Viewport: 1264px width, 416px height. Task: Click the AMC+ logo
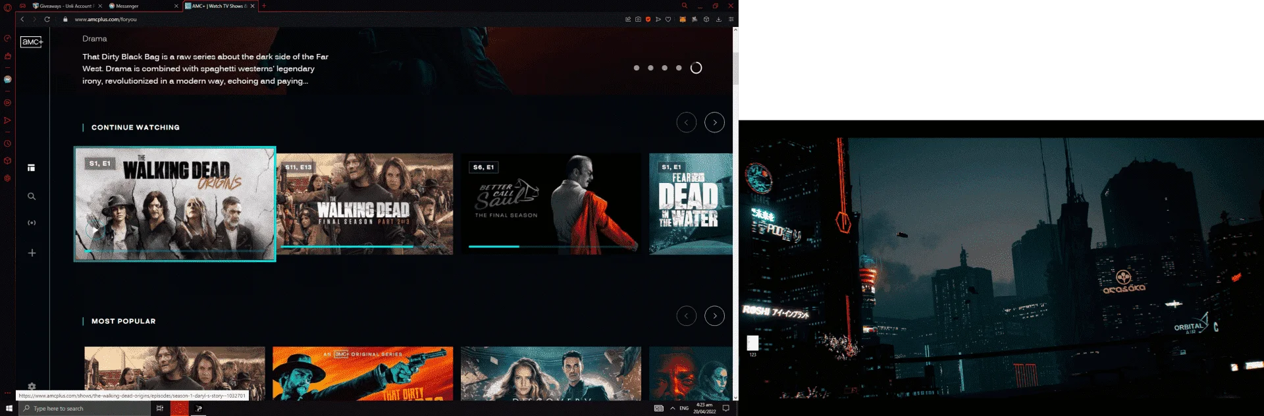pyautogui.click(x=32, y=42)
